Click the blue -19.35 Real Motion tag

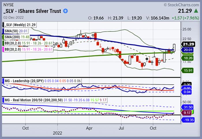click(x=188, y=120)
